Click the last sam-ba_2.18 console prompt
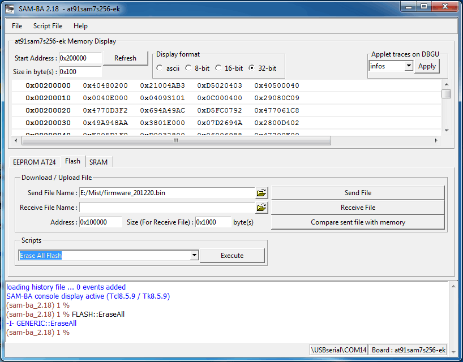This screenshot has height=362, width=463. point(38,333)
